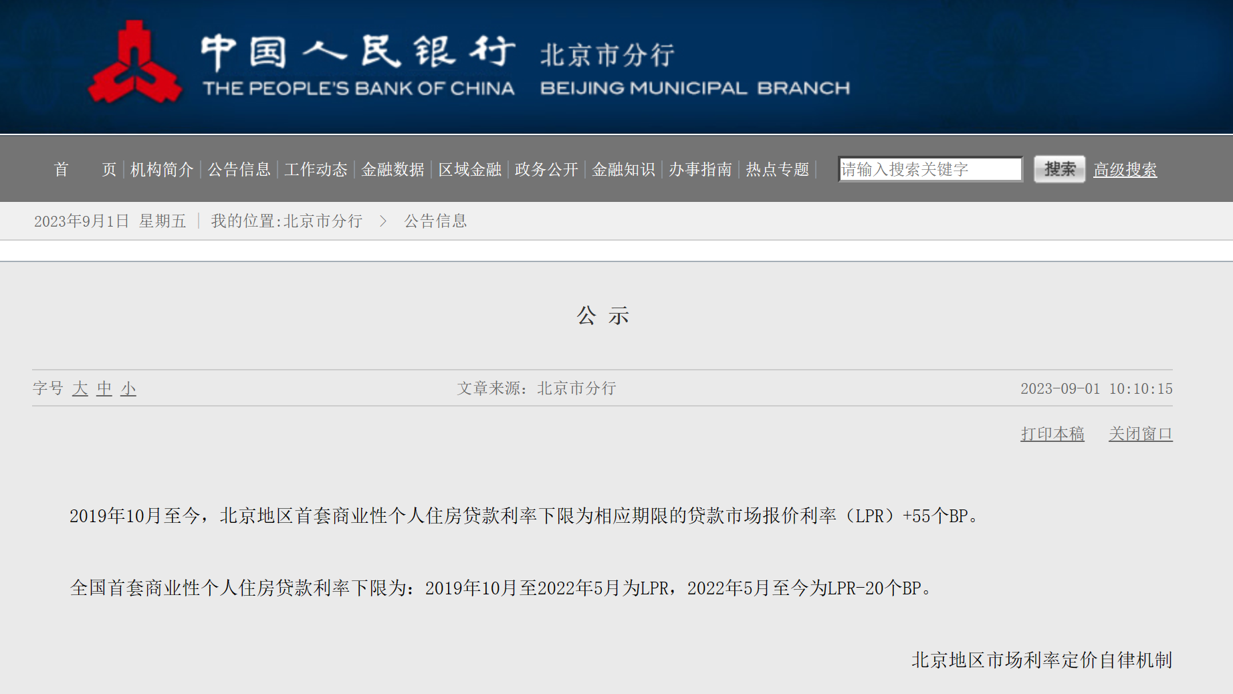Click the paragraph mentioning LPR-20个BP
Viewport: 1233px width, 694px height.
pyautogui.click(x=501, y=588)
